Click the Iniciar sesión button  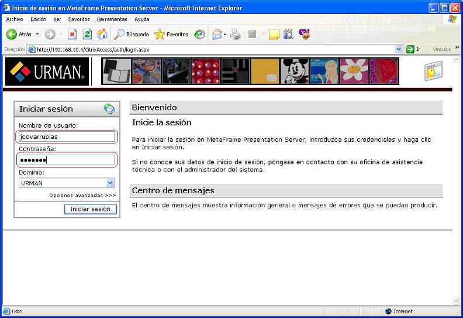pos(90,209)
